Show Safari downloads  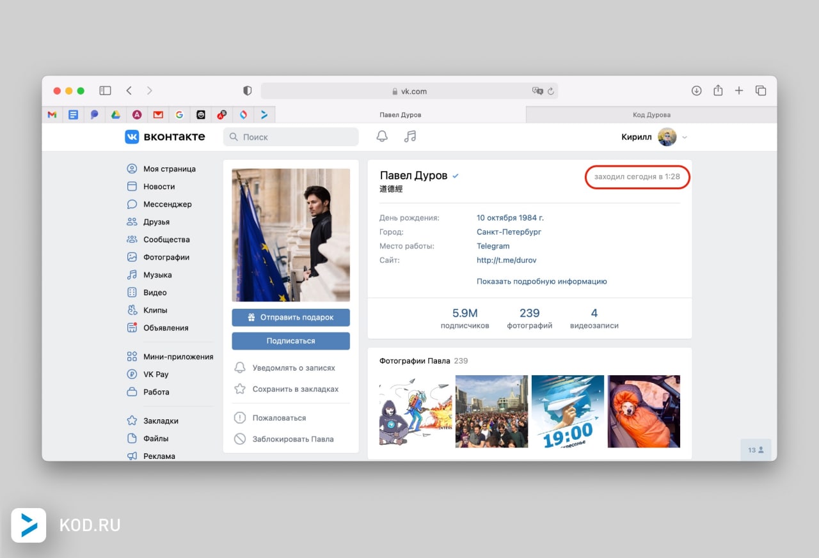click(697, 91)
